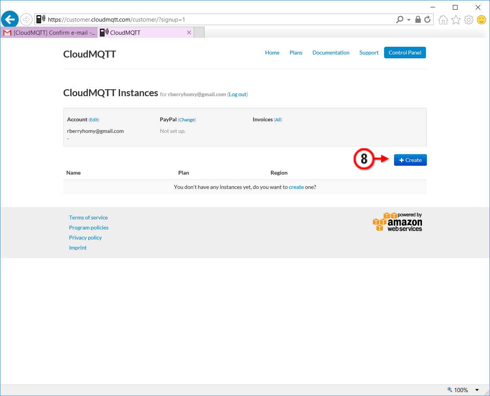Click the CloudMQTT site logo
Viewport: 490px width, 396px height.
tap(90, 54)
